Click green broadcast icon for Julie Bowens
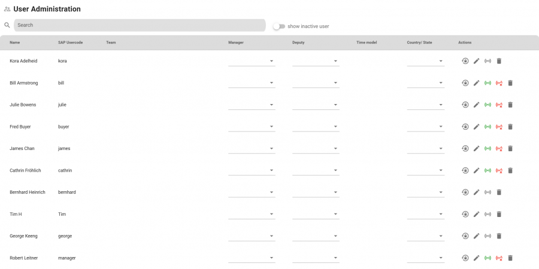This screenshot has height=269, width=539. pos(487,105)
